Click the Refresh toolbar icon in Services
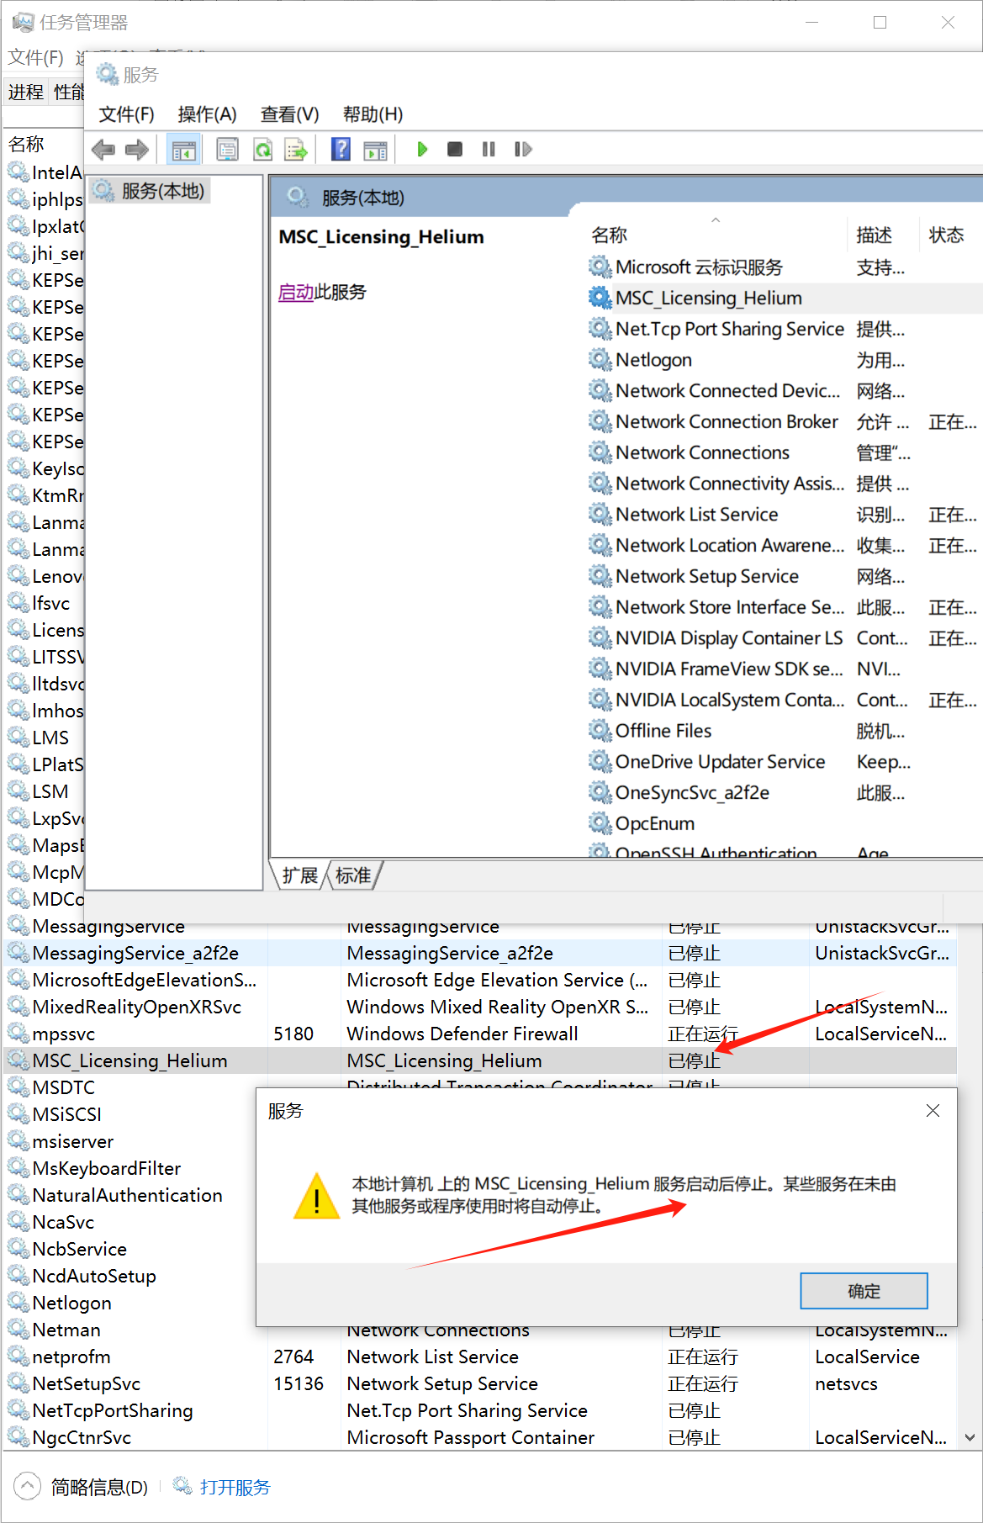Screen dimensions: 983x1523 click(262, 150)
